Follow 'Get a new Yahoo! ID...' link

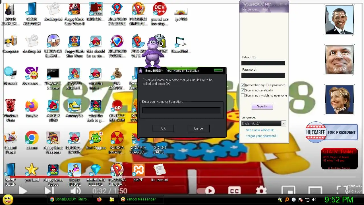point(262,130)
